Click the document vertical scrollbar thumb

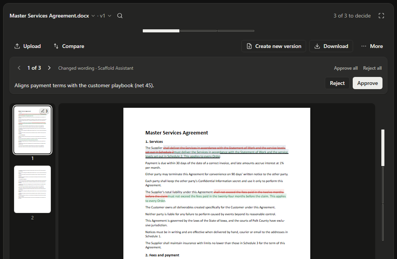tap(383, 148)
